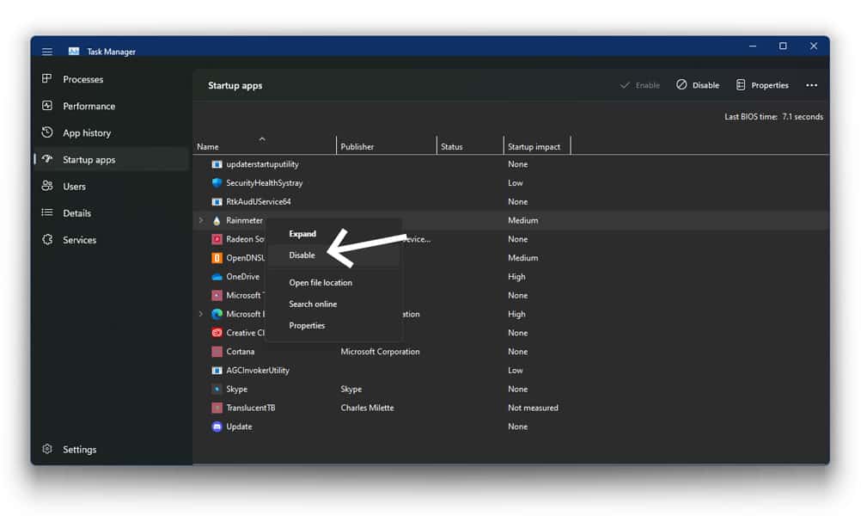
Task: Click the Services puzzle icon
Action: click(47, 240)
